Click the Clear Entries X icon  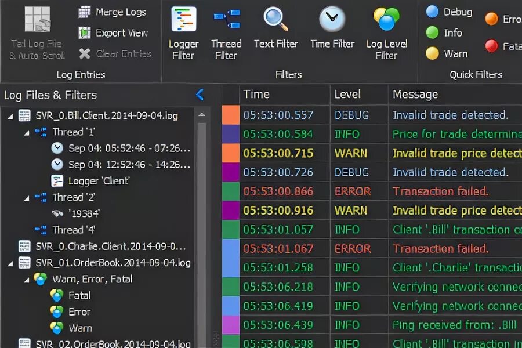(85, 53)
